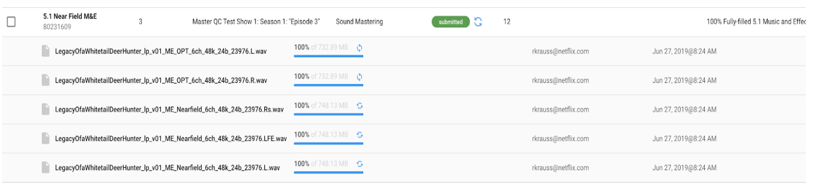Tick the 5.1 Near Field M&E checkbox
813x191 pixels.
[x=11, y=22]
